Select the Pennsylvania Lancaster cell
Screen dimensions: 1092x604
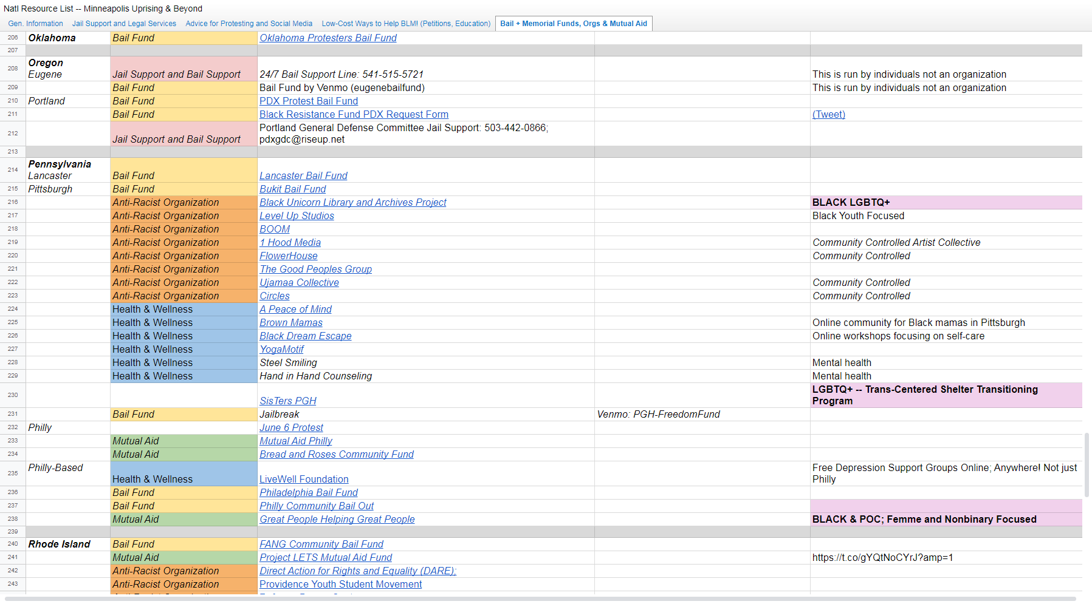tap(68, 170)
